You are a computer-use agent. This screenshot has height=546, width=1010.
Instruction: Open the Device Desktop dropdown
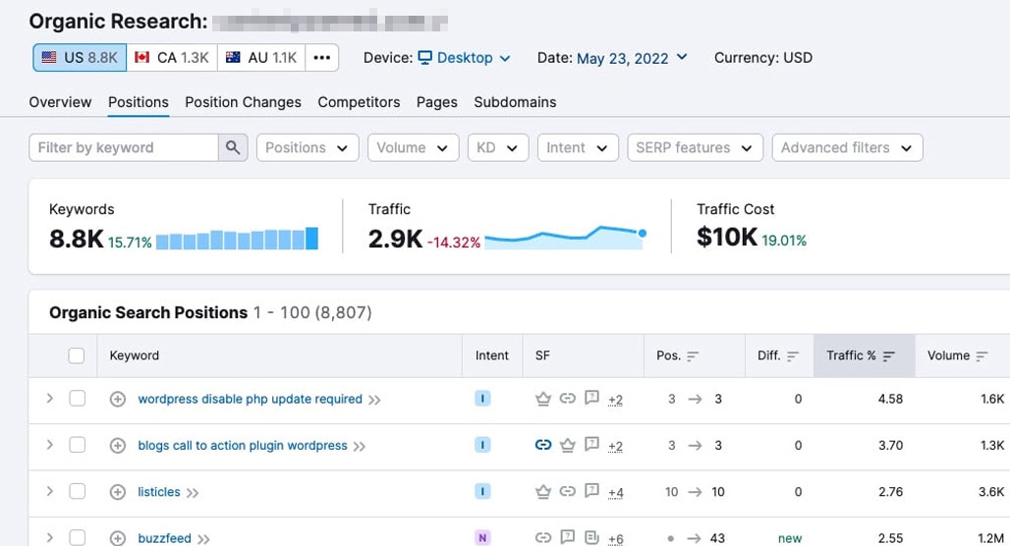click(x=465, y=58)
